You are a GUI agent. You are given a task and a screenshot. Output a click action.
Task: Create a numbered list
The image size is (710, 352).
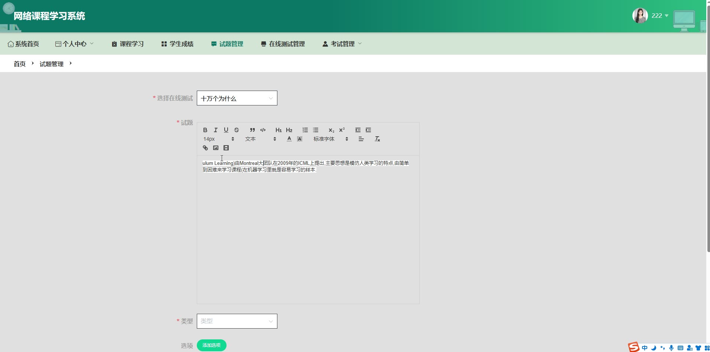(305, 130)
